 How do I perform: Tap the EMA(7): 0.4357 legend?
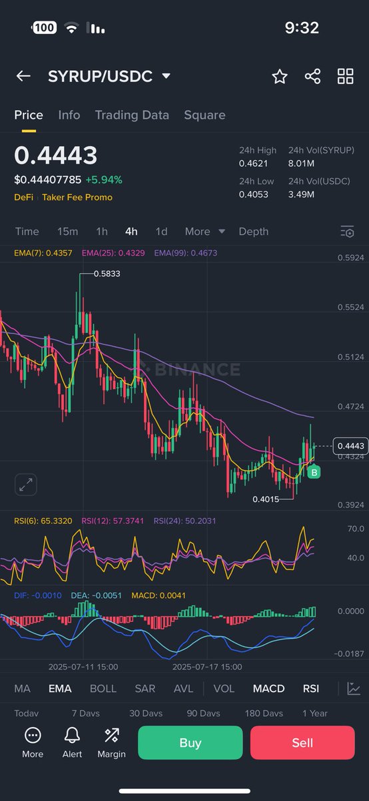44,253
